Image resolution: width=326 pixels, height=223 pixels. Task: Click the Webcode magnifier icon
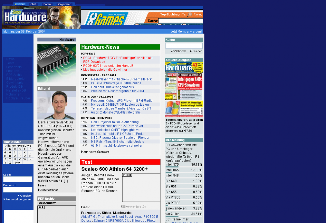(172, 51)
